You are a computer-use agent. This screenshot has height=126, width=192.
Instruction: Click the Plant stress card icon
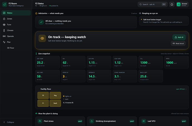[x=40, y=121]
